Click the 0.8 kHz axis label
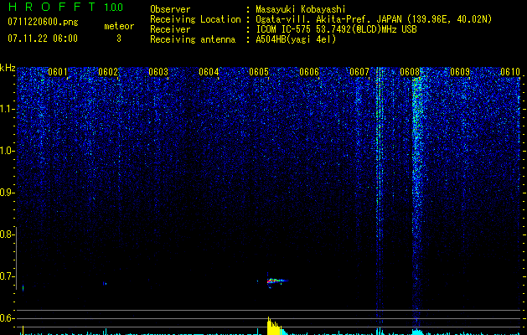527x335 pixels. 7,234
